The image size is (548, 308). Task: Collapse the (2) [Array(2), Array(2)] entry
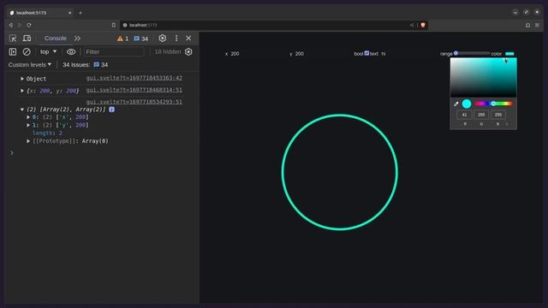click(x=22, y=110)
